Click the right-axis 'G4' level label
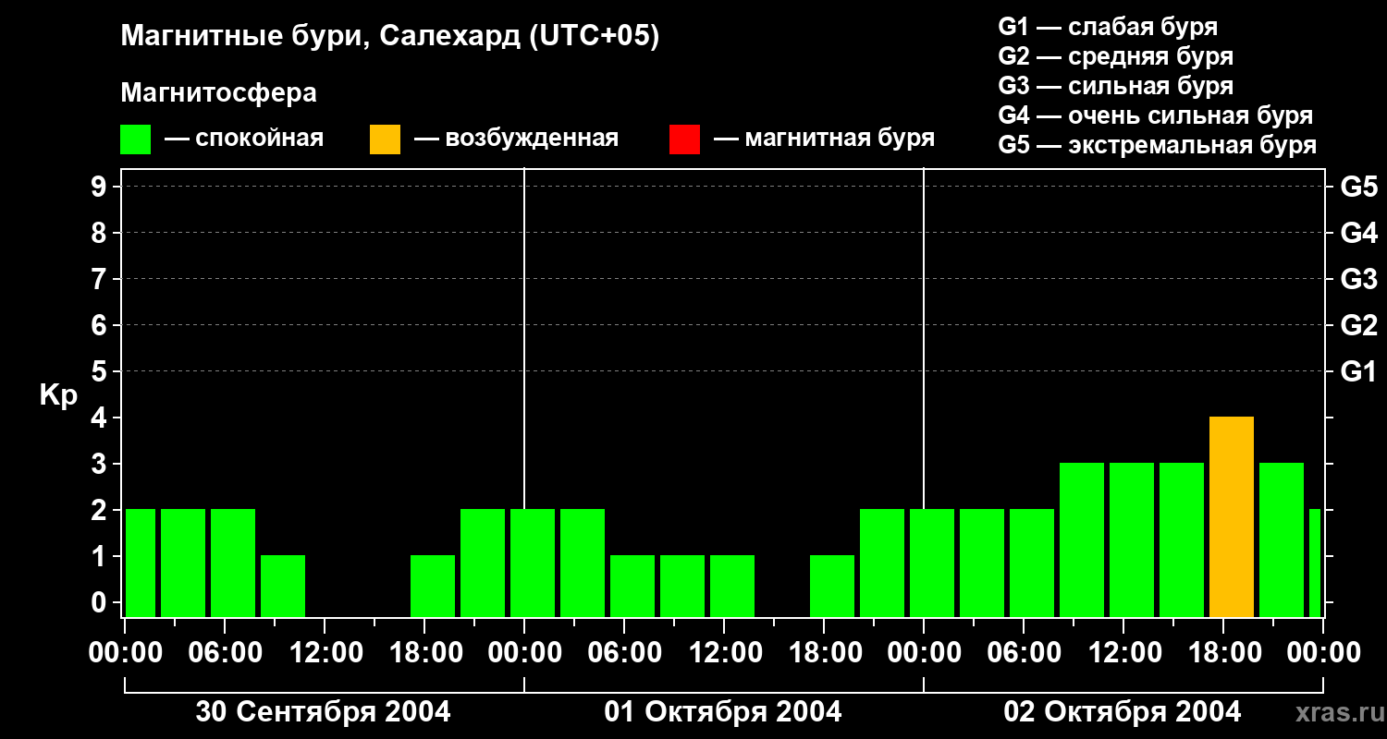Viewport: 1387px width, 739px height. point(1358,233)
